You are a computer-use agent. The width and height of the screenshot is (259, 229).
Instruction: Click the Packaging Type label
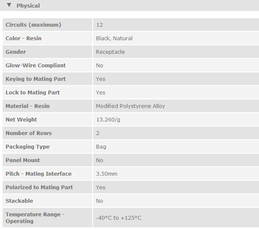[x=28, y=147]
